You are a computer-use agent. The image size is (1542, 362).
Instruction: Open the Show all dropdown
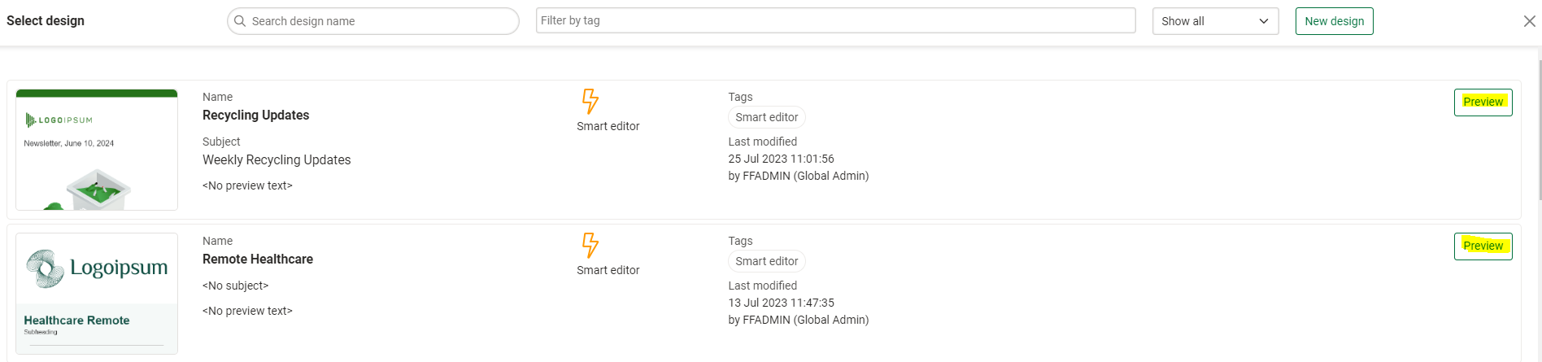(1214, 21)
